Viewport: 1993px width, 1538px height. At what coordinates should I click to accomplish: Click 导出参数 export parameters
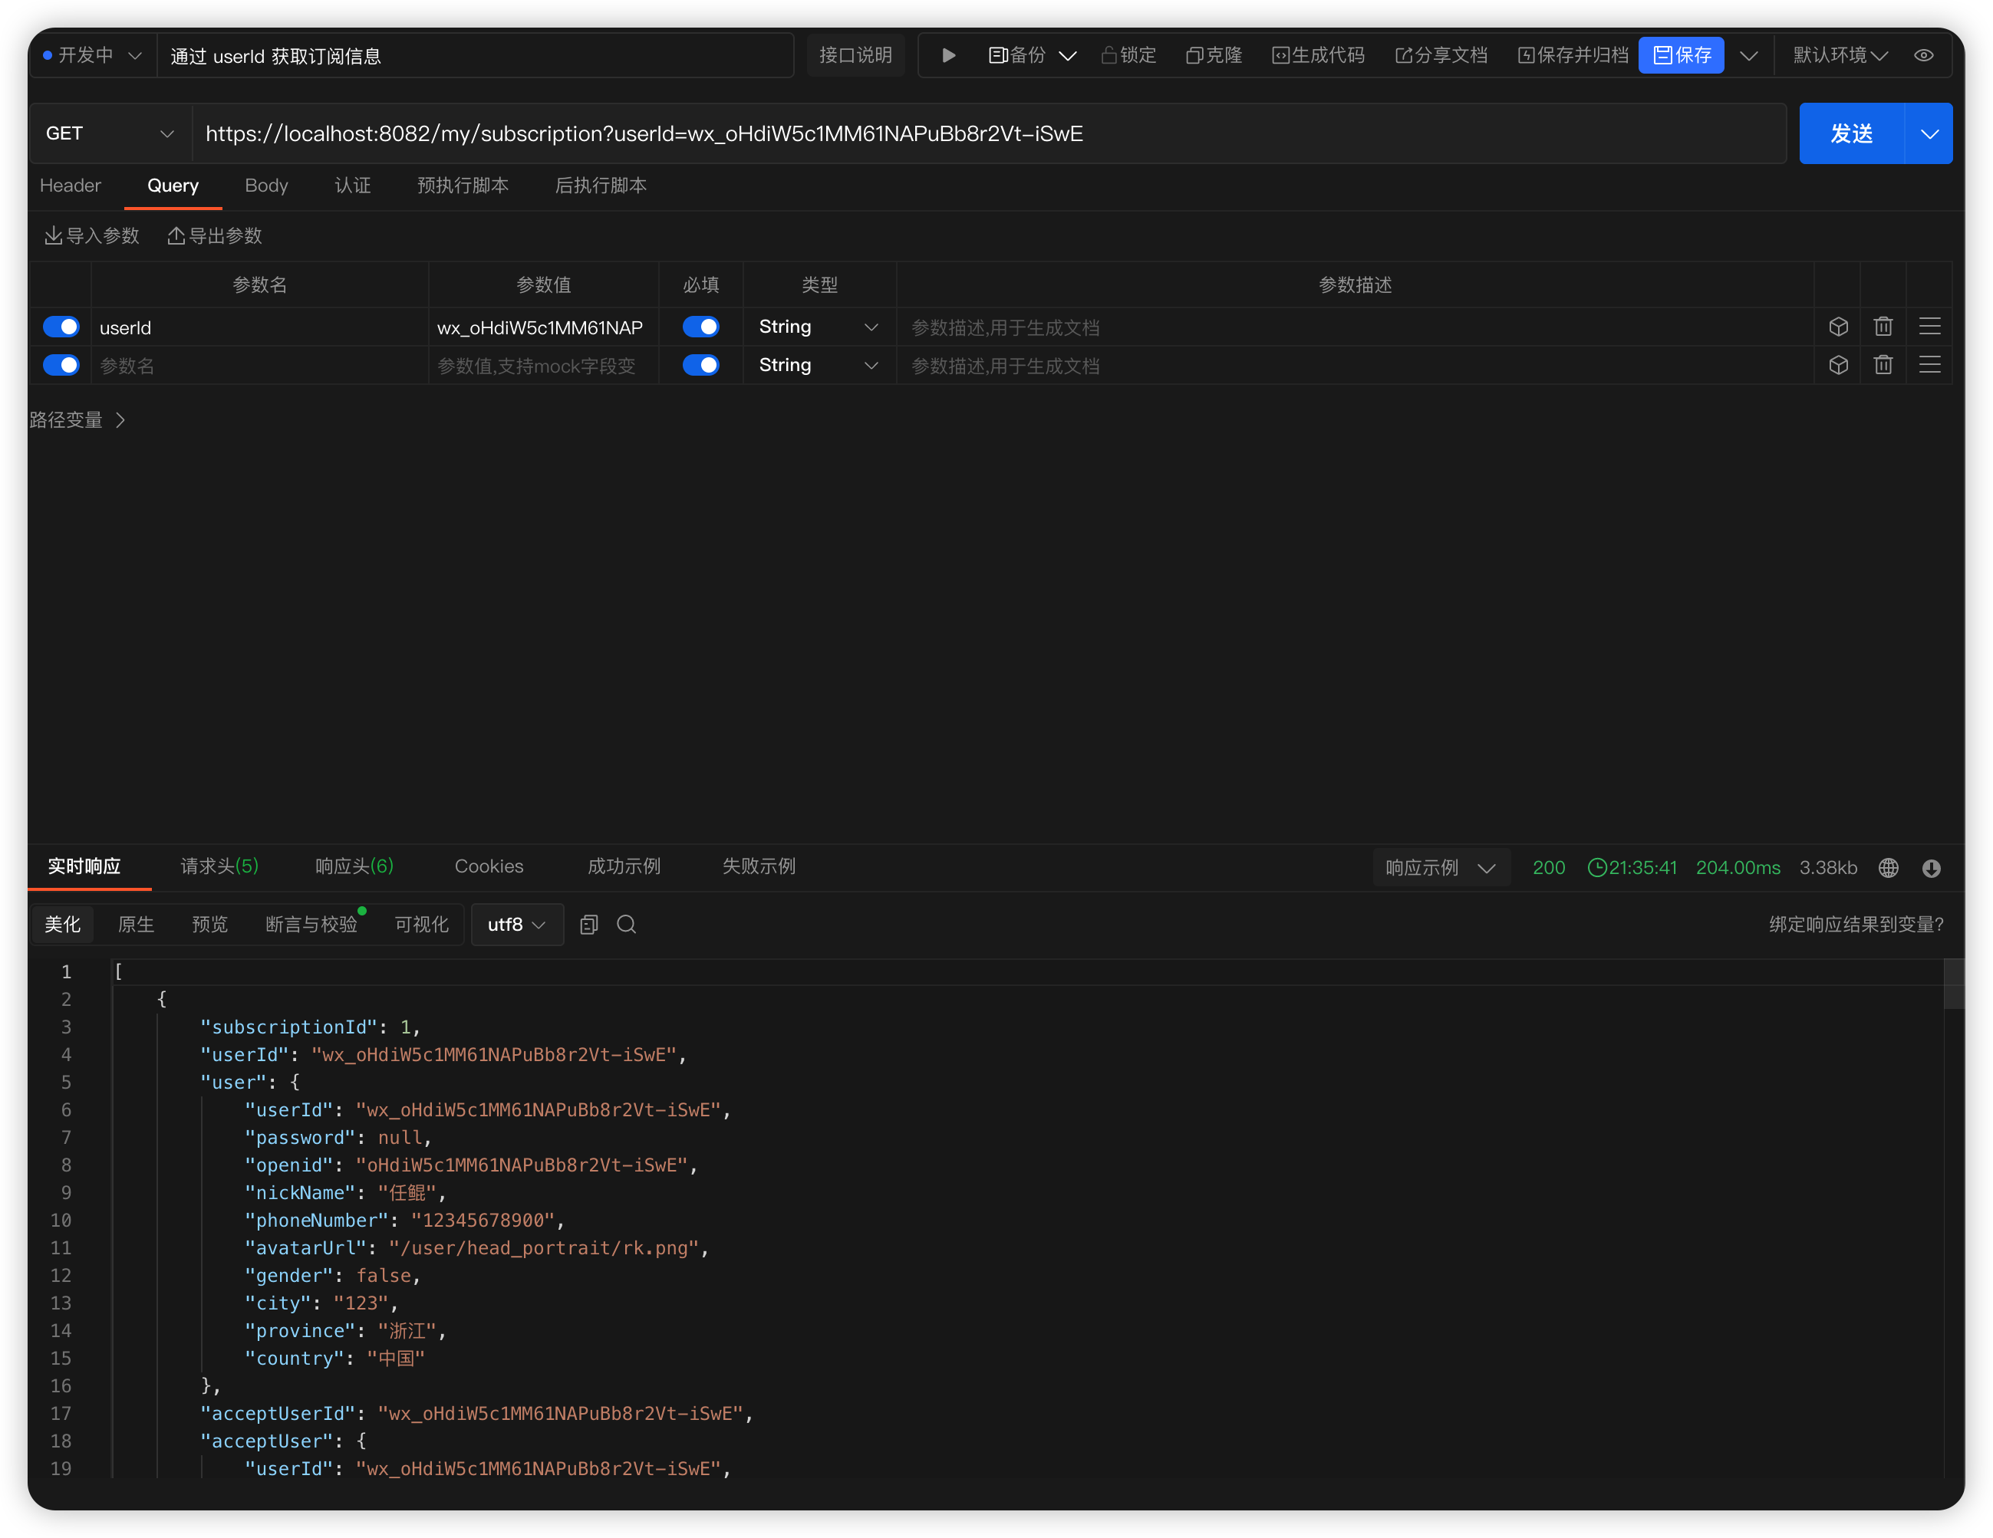[x=215, y=235]
